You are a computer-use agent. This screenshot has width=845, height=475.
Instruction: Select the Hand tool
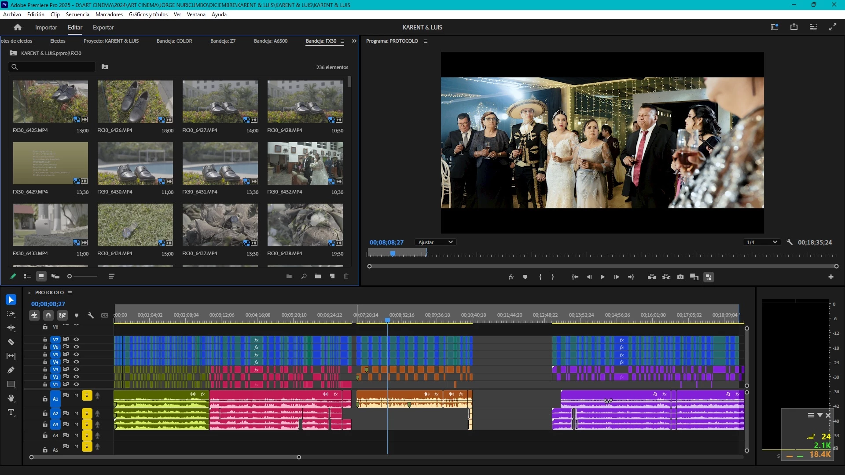(11, 398)
